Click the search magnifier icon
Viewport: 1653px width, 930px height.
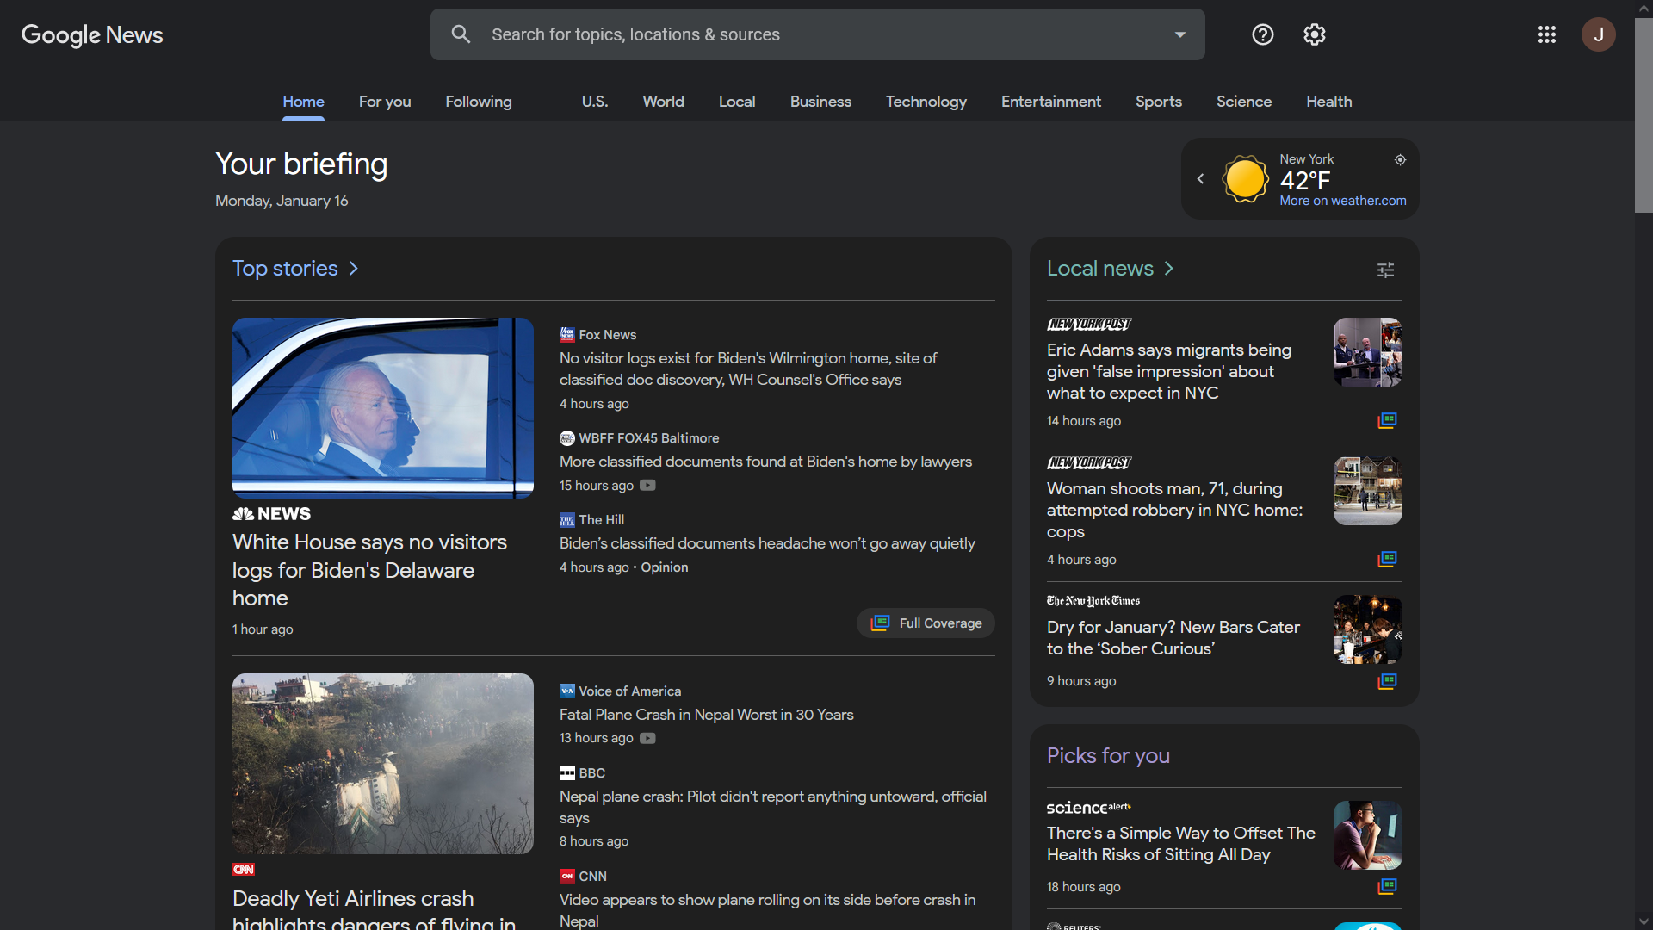click(x=461, y=34)
